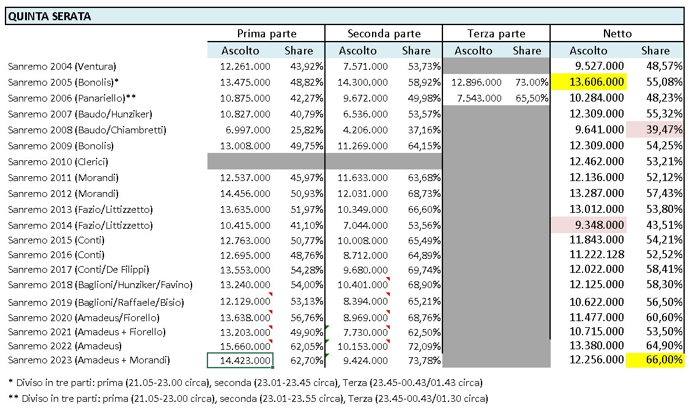
Task: Select the Prima parte header cell
Action: pos(266,34)
